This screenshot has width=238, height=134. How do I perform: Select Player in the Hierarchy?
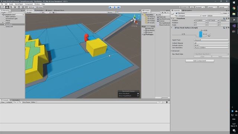(8, 20)
